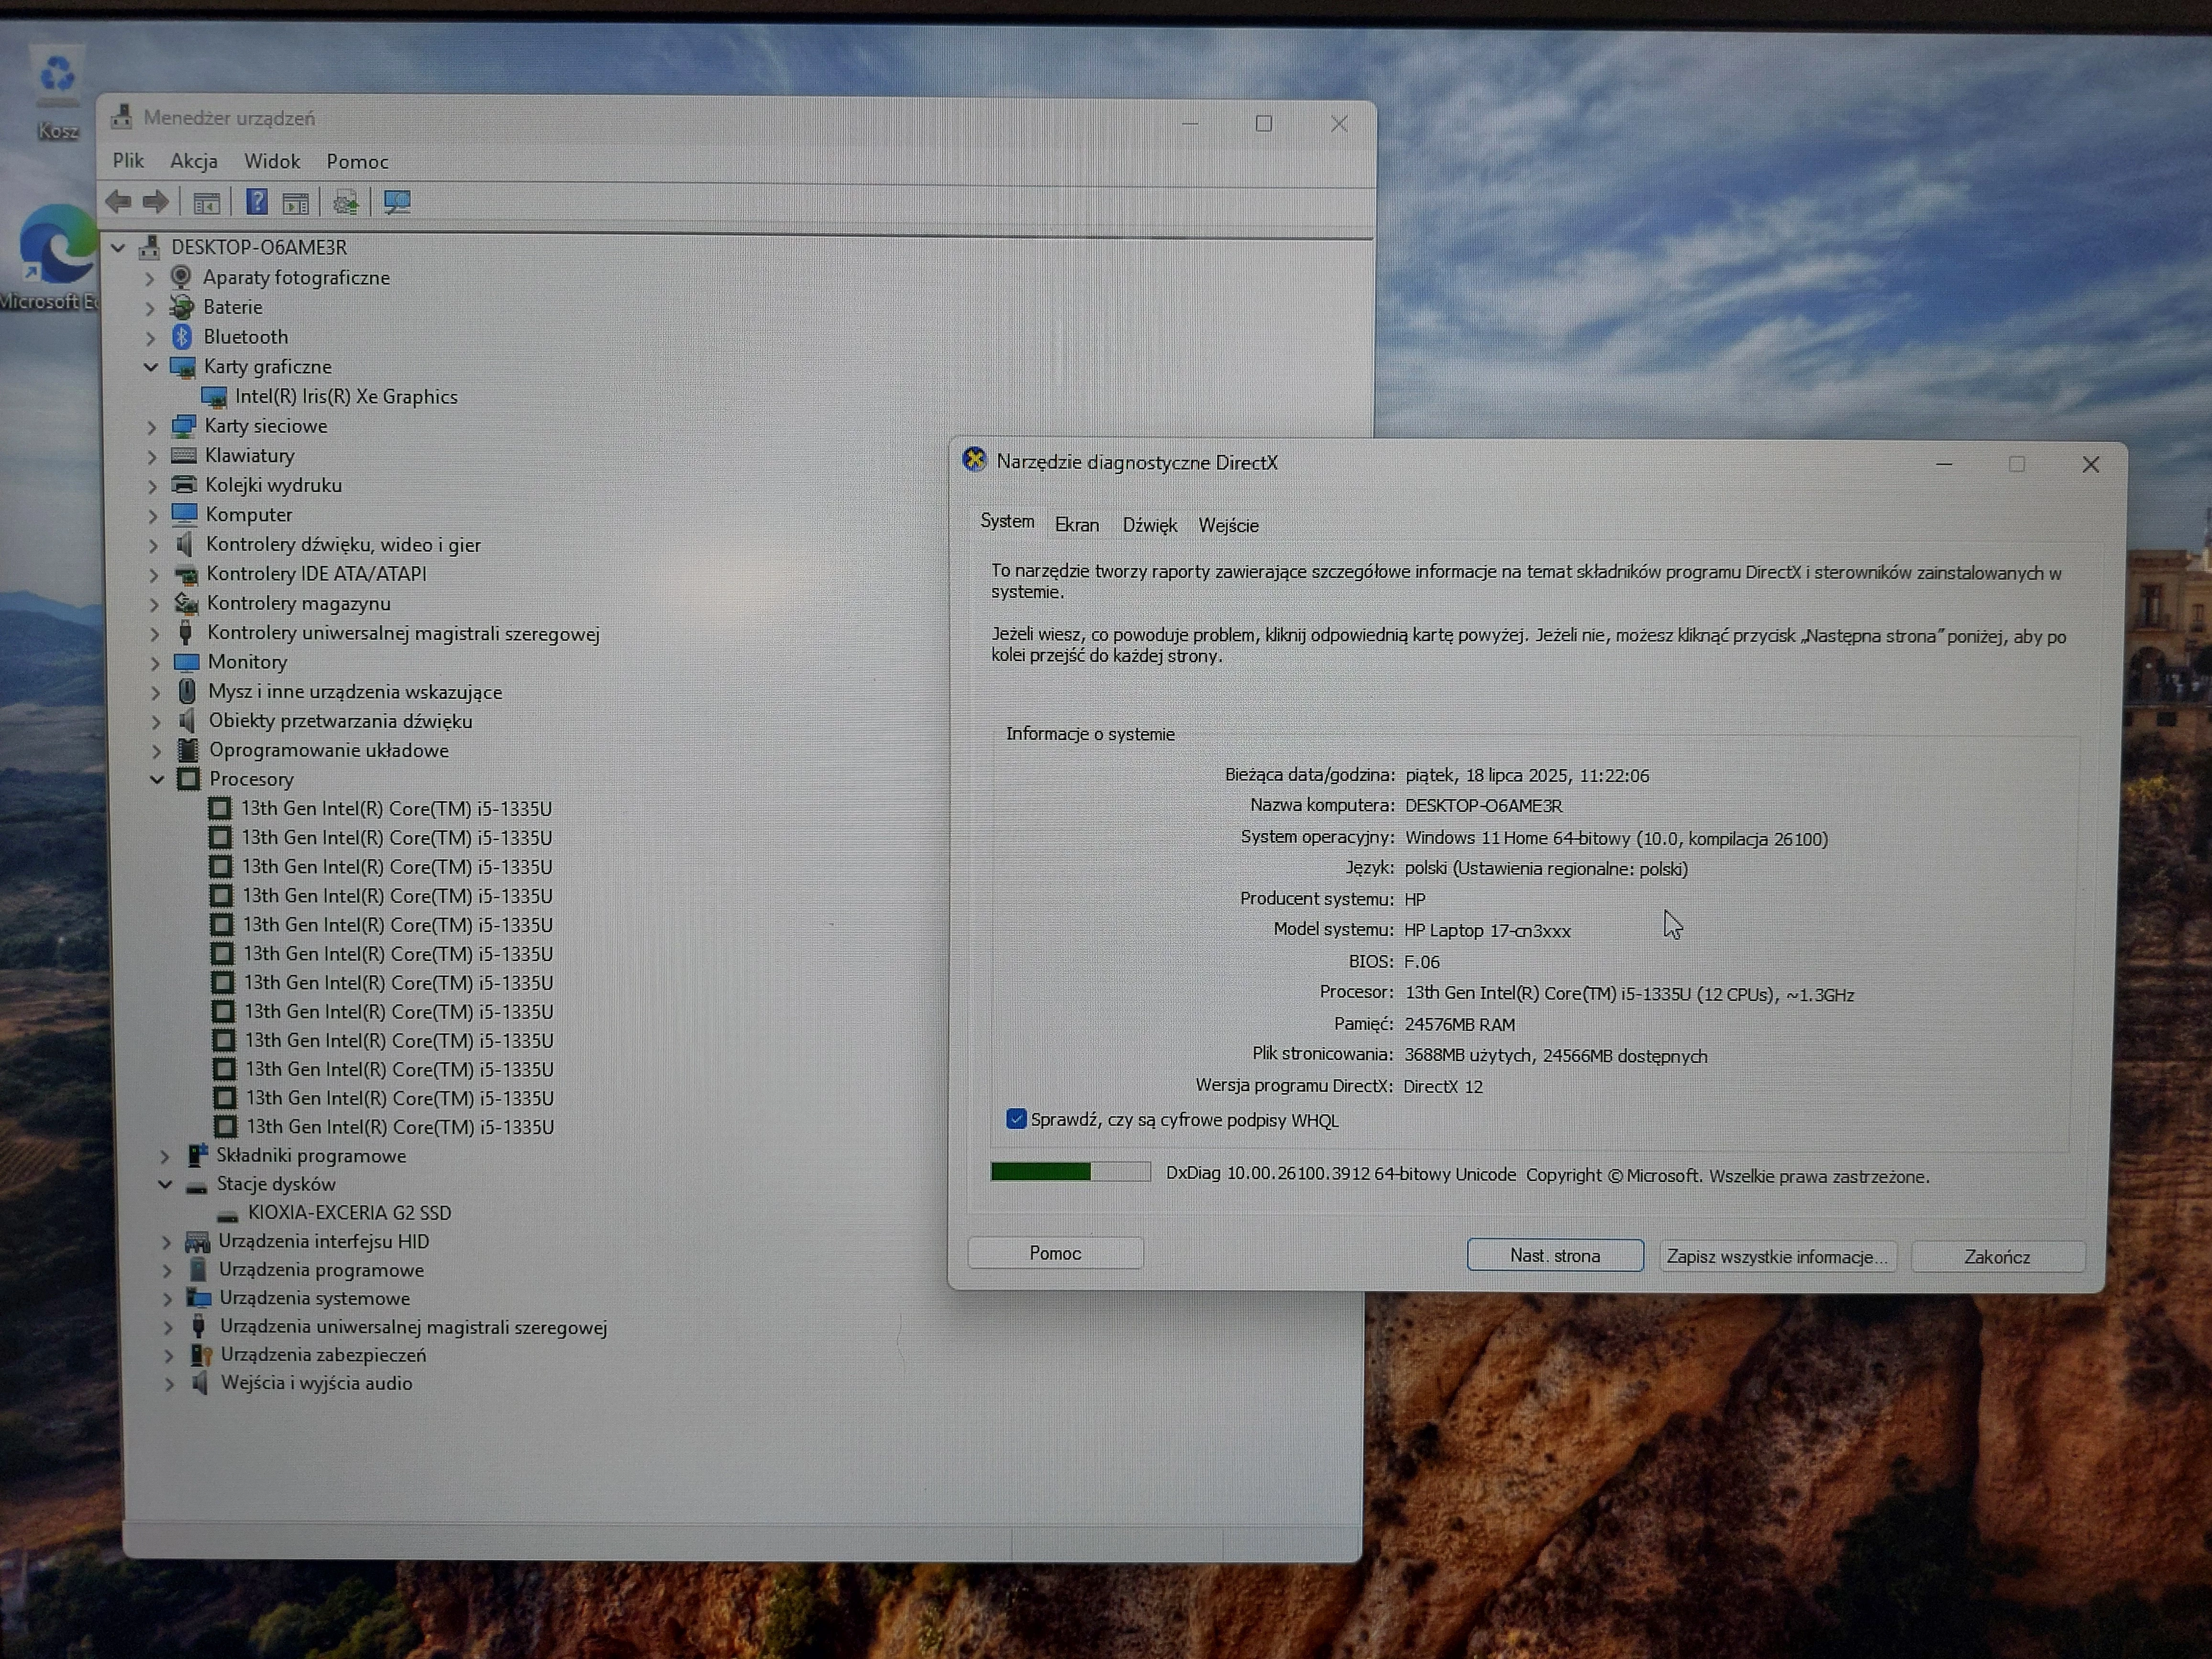
Task: Click the Back arrow in Device Manager toolbar
Action: (x=118, y=202)
